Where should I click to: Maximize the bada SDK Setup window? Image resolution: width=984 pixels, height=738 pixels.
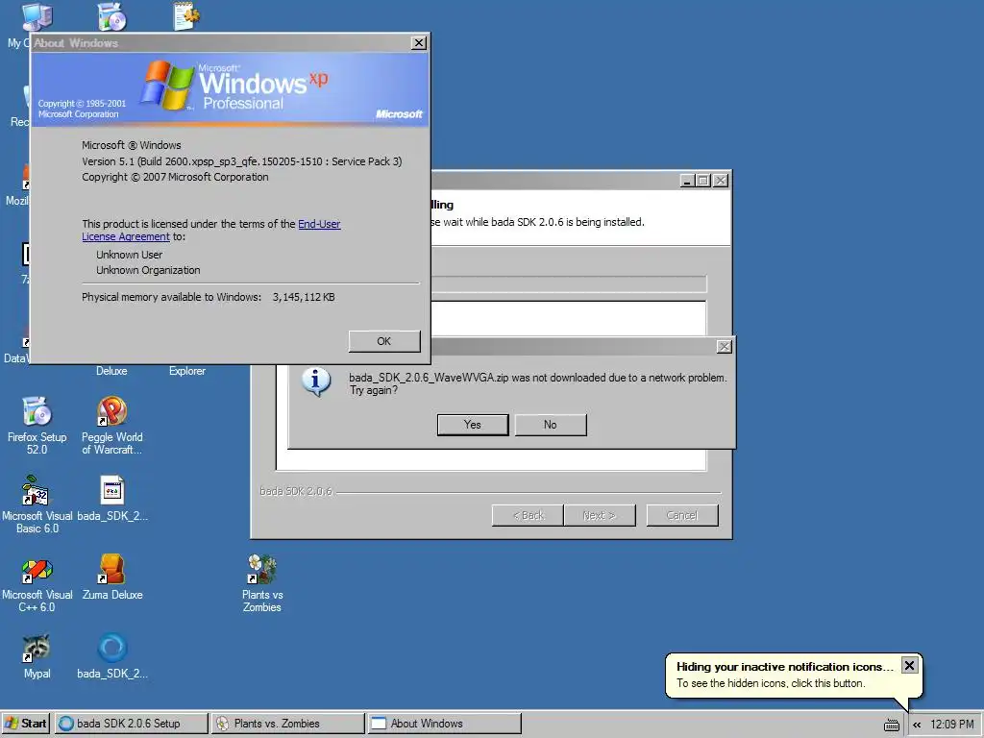pyautogui.click(x=703, y=181)
